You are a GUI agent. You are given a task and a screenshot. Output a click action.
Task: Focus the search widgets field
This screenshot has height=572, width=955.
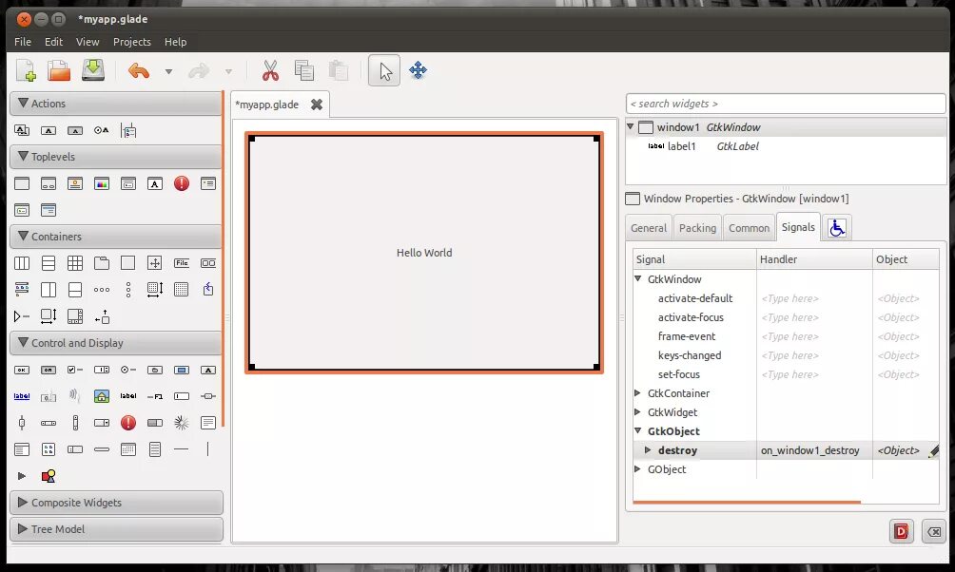point(786,104)
